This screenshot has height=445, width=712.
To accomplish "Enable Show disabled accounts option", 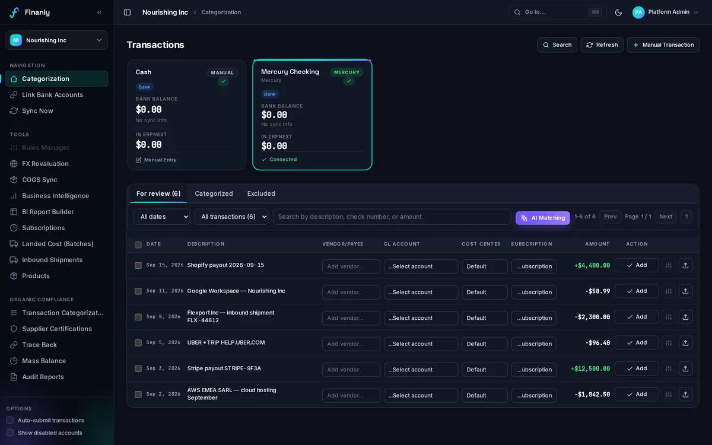I will pos(9,433).
